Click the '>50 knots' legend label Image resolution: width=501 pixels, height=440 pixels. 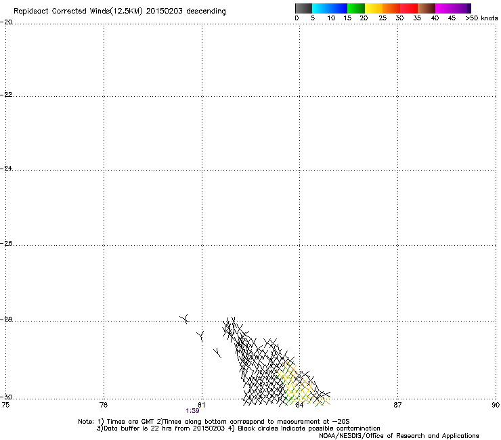tap(481, 18)
